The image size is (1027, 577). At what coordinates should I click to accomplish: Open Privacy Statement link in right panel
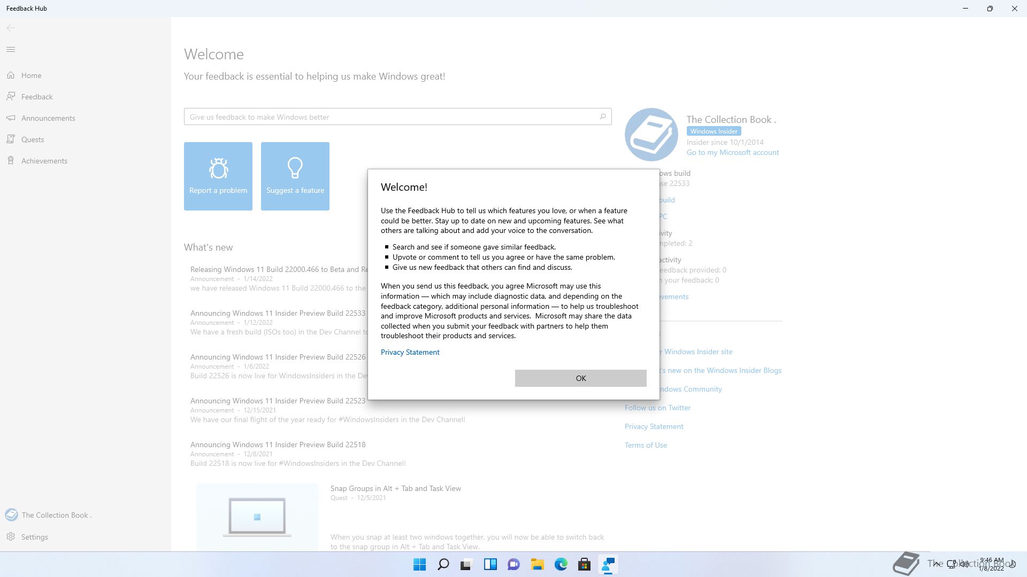click(654, 426)
